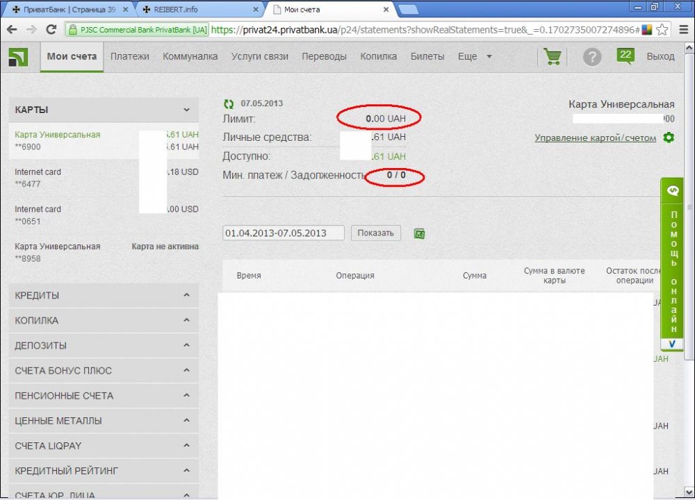Select Карта Универсальная **6900
The height and width of the screenshot is (500, 695).
tap(104, 141)
